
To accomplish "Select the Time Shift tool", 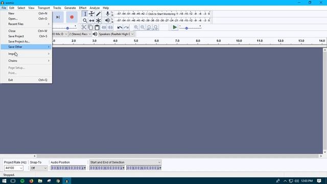I will [x=91, y=20].
